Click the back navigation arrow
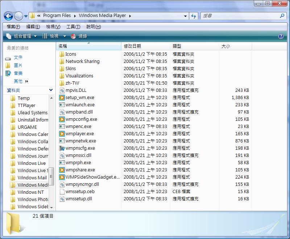The image size is (290, 239). [x=8, y=16]
